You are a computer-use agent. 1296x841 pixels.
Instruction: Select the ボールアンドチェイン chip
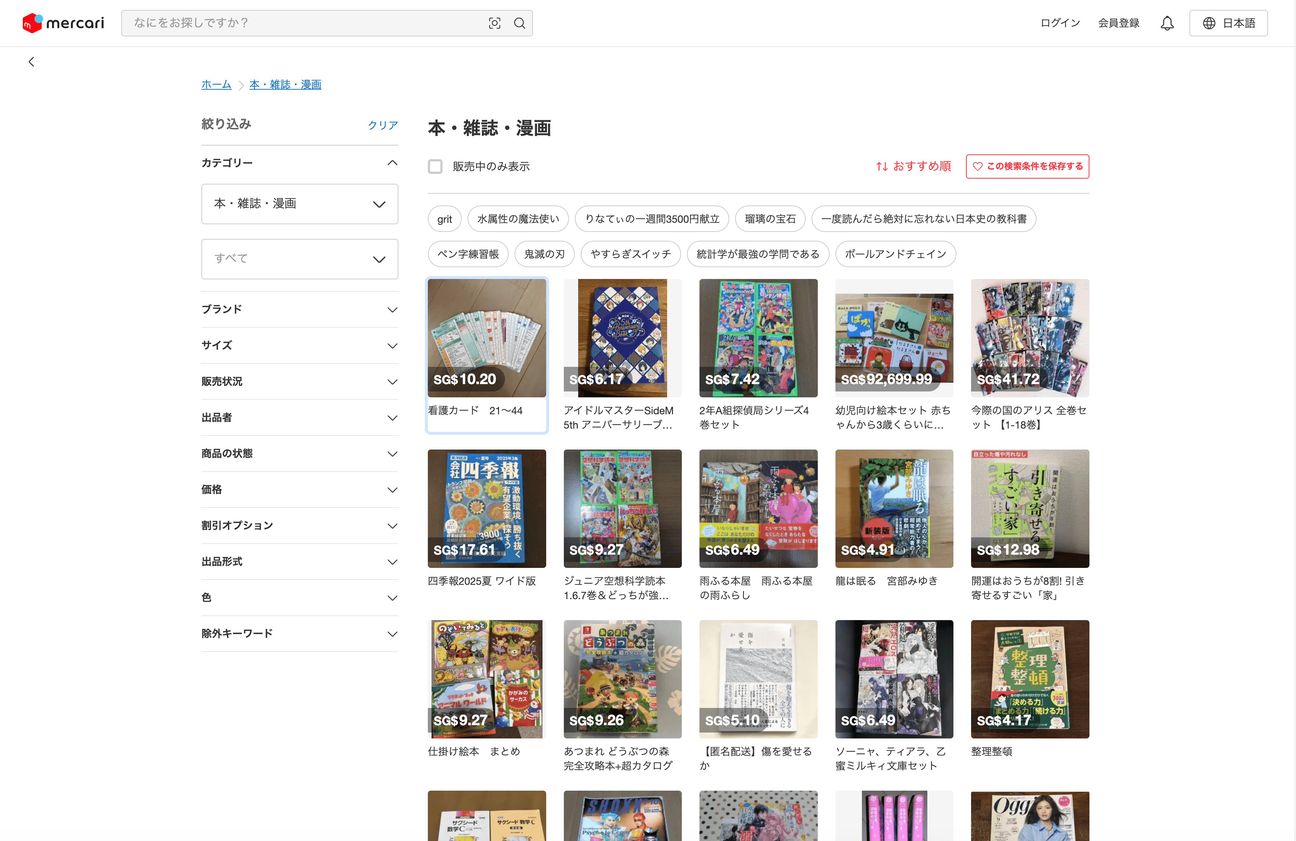pos(895,254)
